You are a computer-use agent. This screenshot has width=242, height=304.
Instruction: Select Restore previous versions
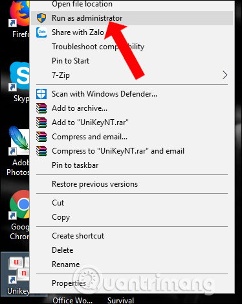point(132,184)
